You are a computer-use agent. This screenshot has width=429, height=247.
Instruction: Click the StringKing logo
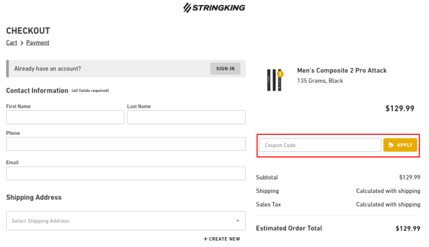click(x=214, y=7)
